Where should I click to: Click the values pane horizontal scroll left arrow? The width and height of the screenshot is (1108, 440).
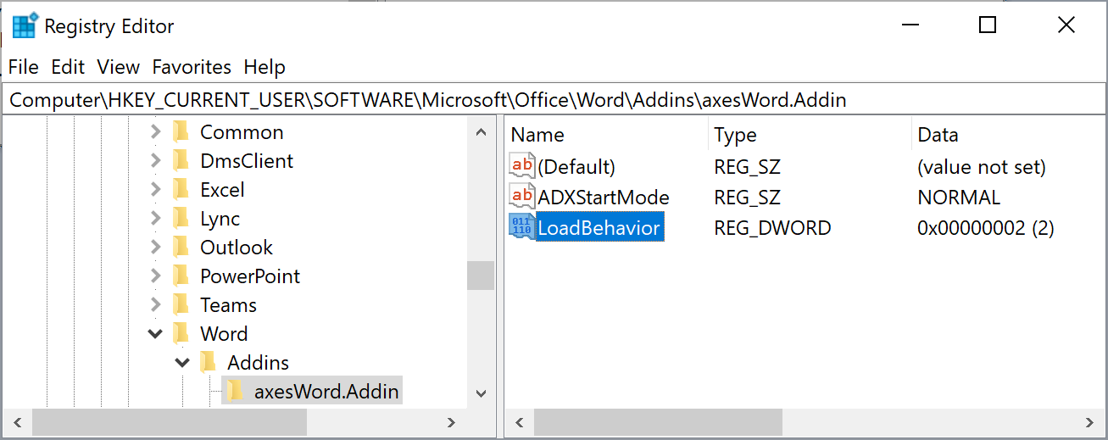[520, 422]
